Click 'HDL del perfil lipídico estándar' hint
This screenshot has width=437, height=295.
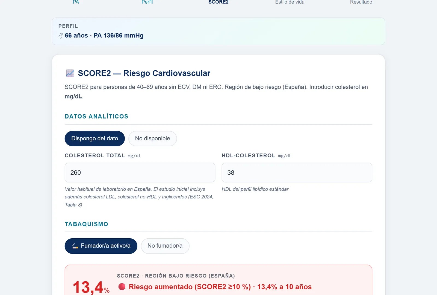coord(255,189)
